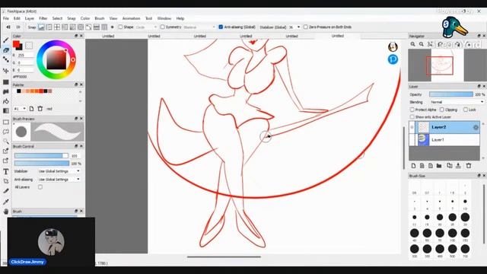Select the Gradient tool

(6, 111)
